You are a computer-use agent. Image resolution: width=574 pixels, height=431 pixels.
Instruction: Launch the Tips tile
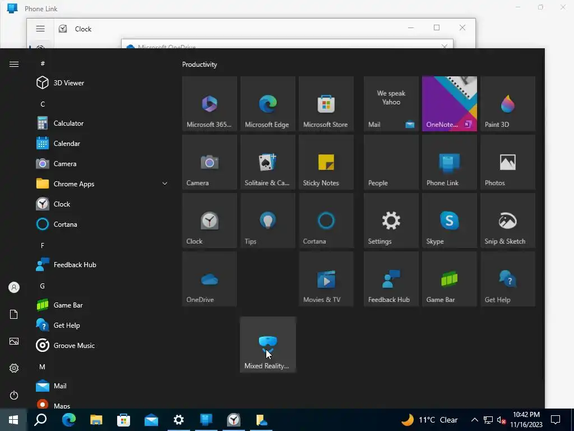[267, 220]
